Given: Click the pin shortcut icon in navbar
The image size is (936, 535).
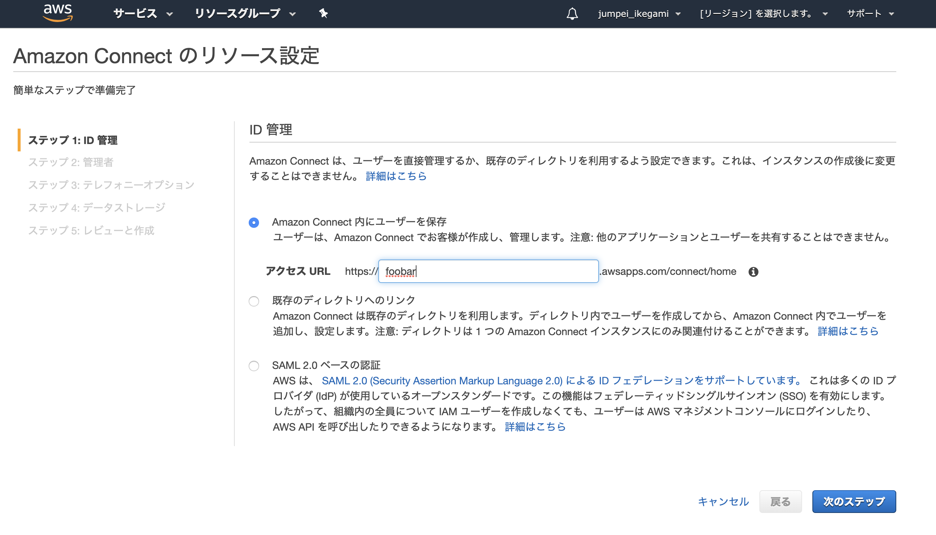Looking at the screenshot, I should pyautogui.click(x=323, y=14).
